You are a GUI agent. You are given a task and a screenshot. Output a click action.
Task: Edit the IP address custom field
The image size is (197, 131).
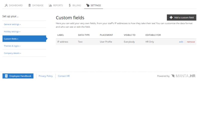click(181, 42)
